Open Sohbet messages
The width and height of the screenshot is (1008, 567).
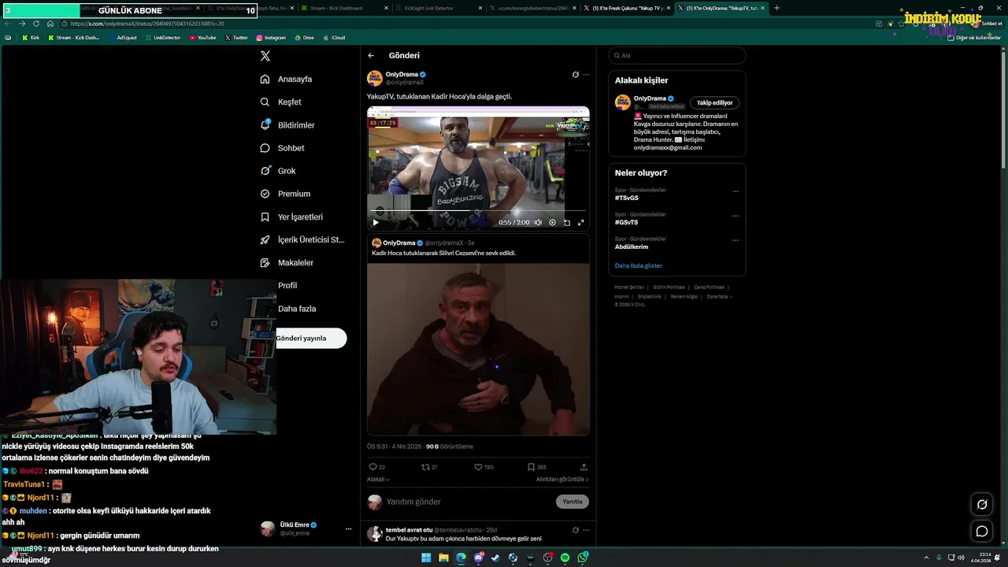click(x=282, y=148)
